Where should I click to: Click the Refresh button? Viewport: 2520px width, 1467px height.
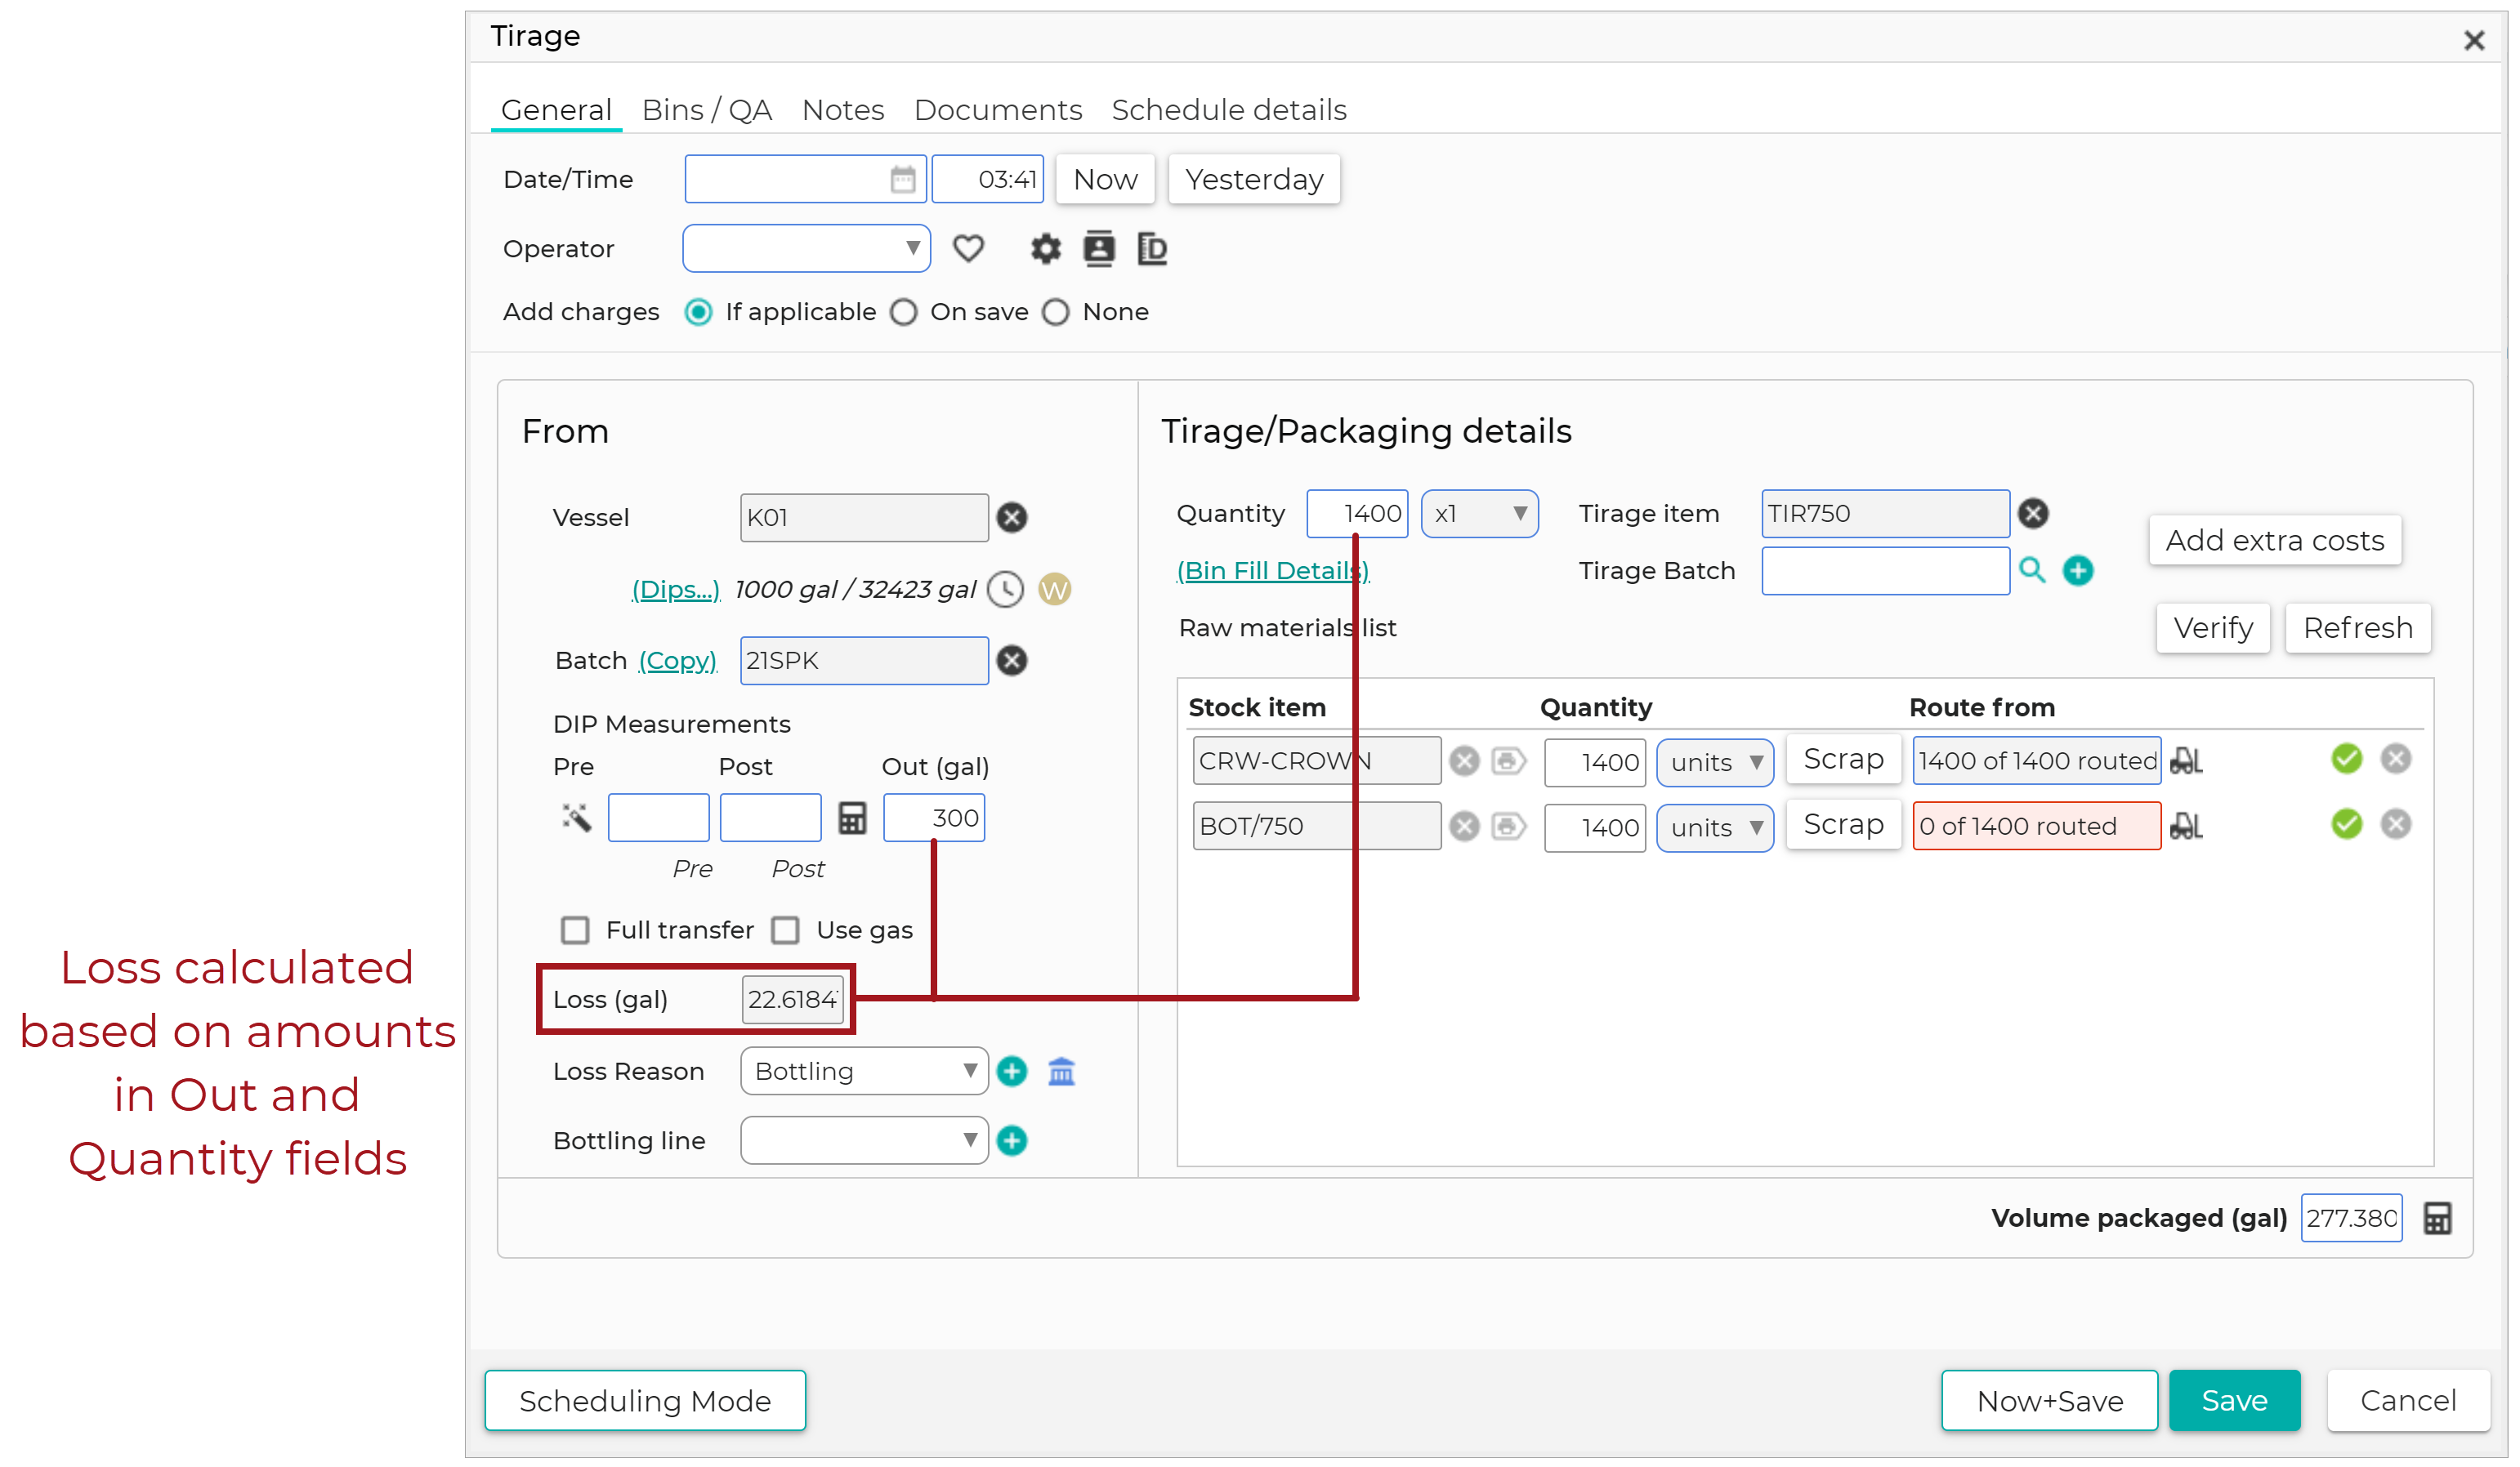[x=2358, y=629]
